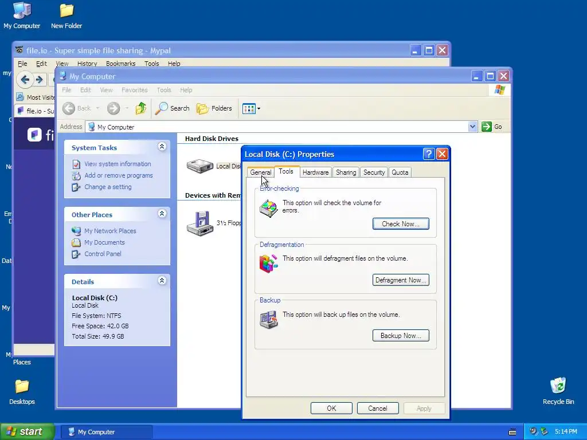Open the View menu in Mypal
The width and height of the screenshot is (587, 440).
[62, 64]
